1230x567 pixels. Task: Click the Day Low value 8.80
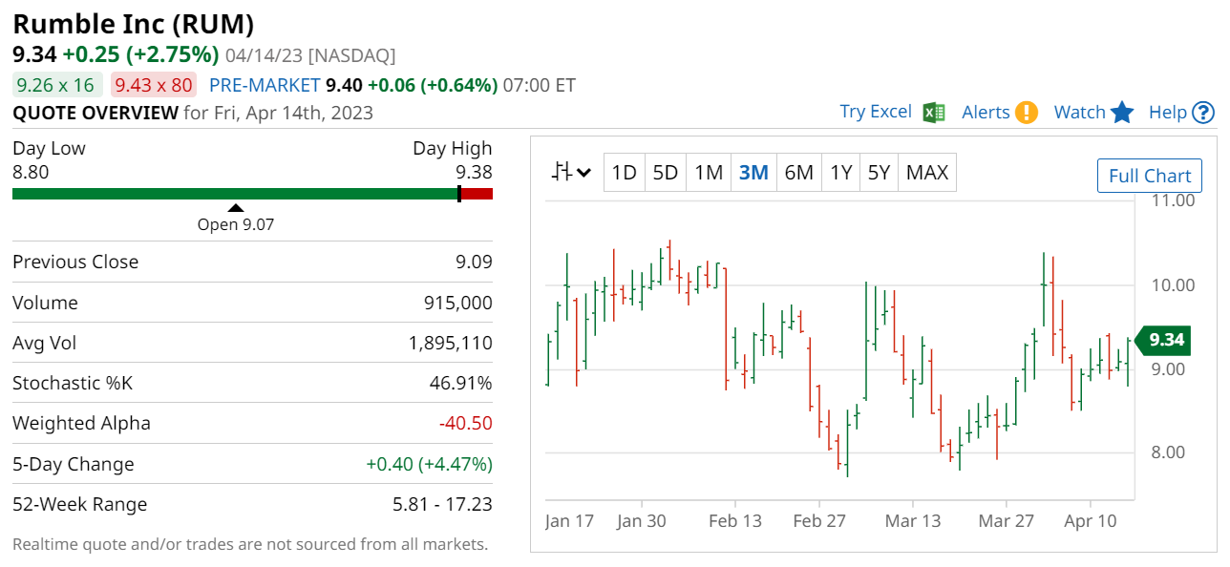click(31, 172)
